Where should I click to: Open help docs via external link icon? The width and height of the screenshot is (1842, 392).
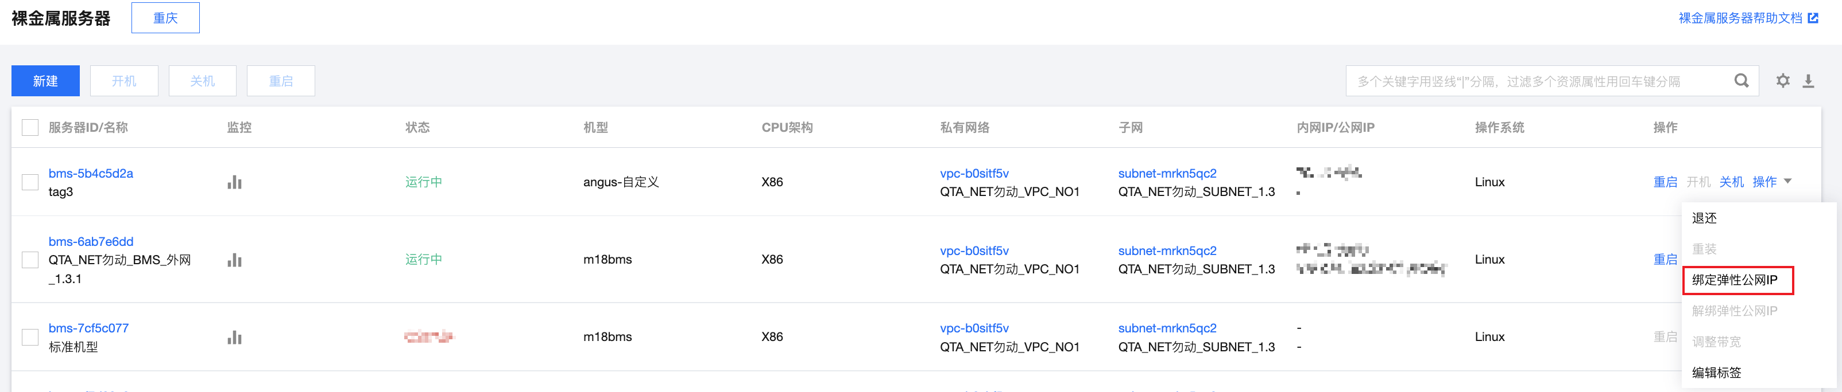[1813, 18]
